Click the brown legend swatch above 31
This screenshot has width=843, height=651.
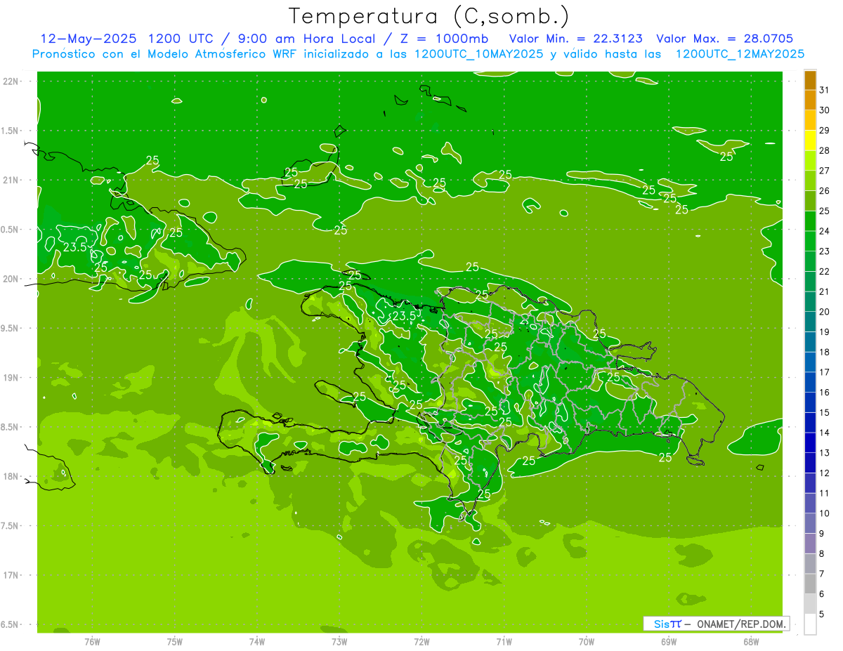coord(810,80)
